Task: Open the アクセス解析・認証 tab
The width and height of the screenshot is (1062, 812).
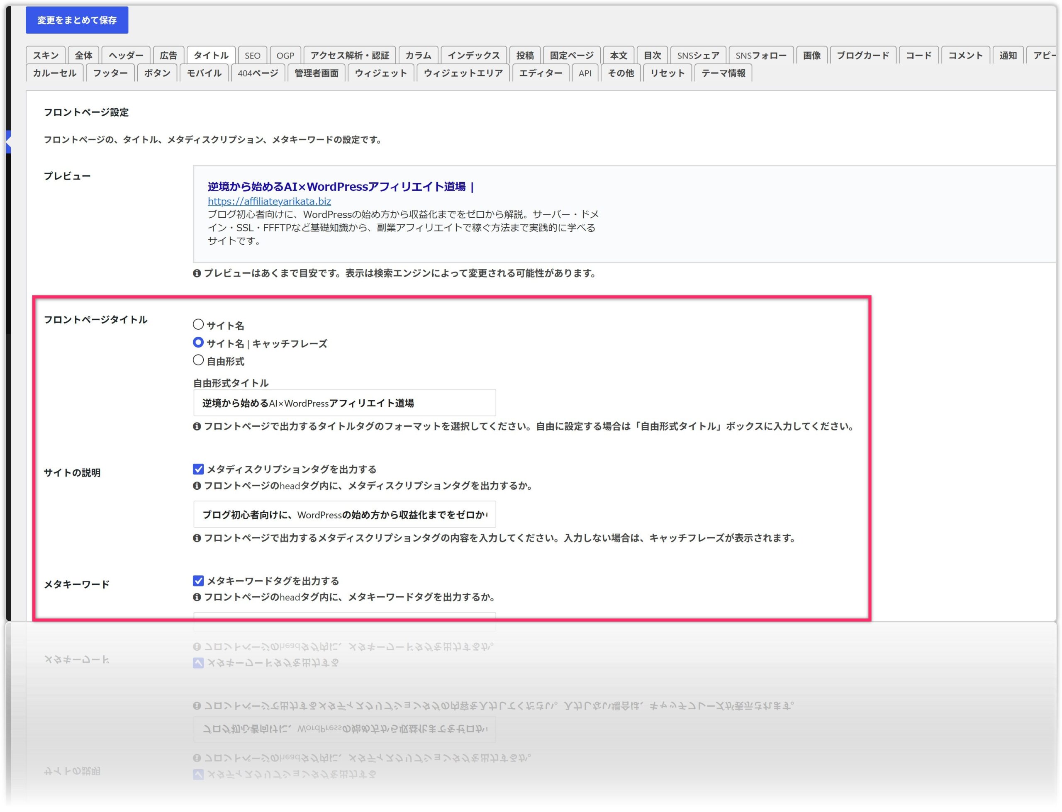Action: point(349,55)
